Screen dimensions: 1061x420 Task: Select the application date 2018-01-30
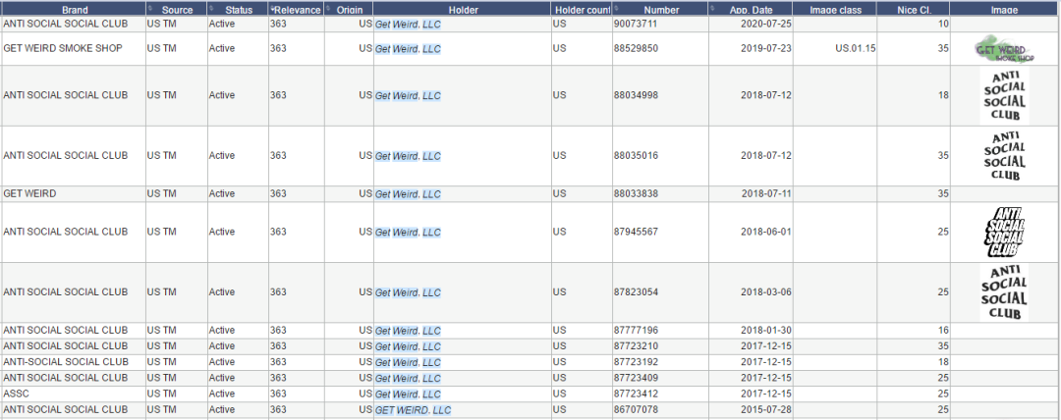tap(766, 330)
